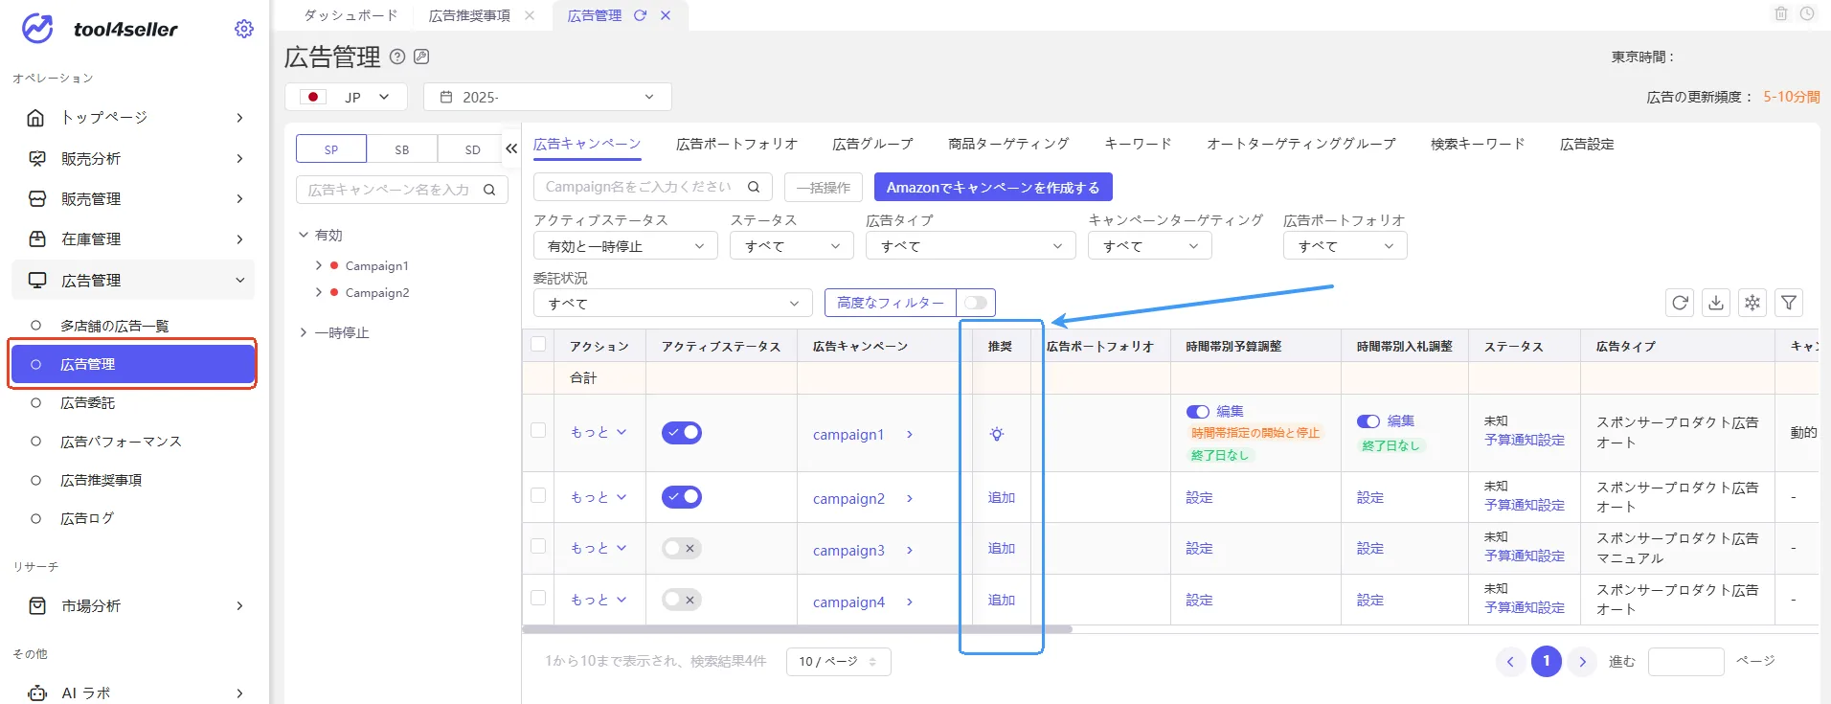Refresh the table with the circular arrow button

pyautogui.click(x=1680, y=303)
